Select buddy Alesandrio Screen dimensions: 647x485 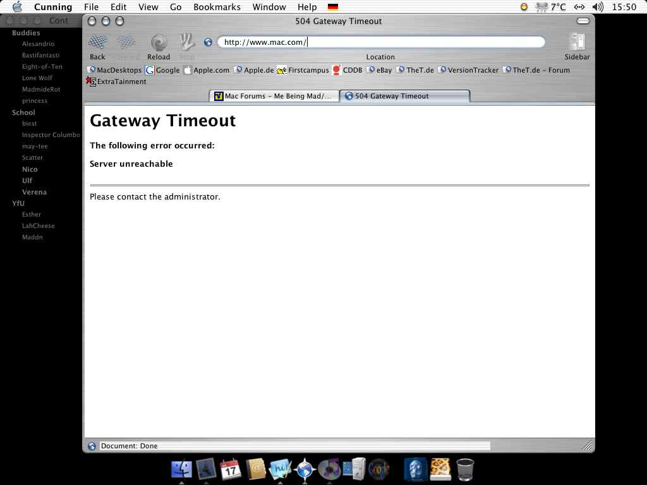(x=39, y=44)
